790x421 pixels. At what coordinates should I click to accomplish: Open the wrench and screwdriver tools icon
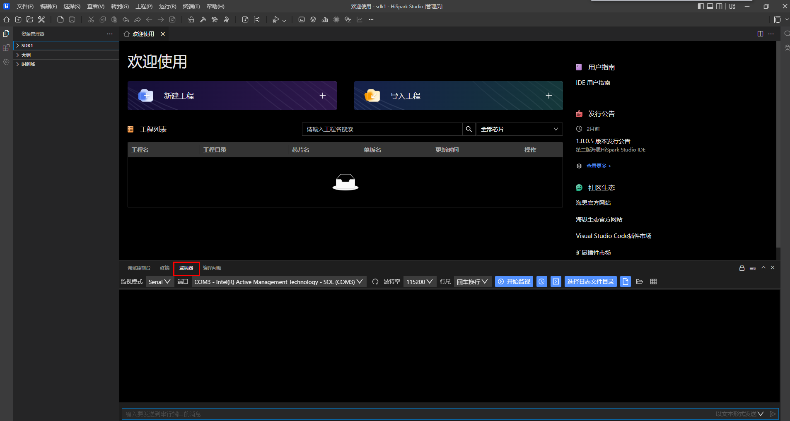pyautogui.click(x=41, y=19)
